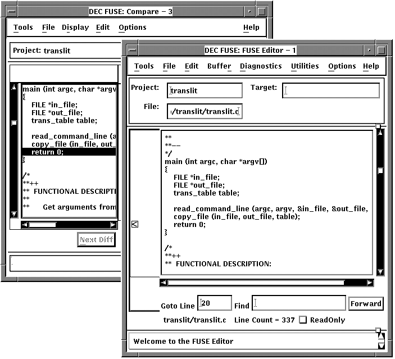
Task: Expand the Utilities menu in FUSE Editor
Action: [305, 66]
